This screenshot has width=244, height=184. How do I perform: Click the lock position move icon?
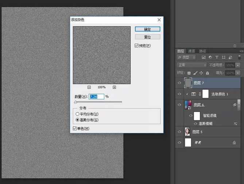click(x=201, y=73)
